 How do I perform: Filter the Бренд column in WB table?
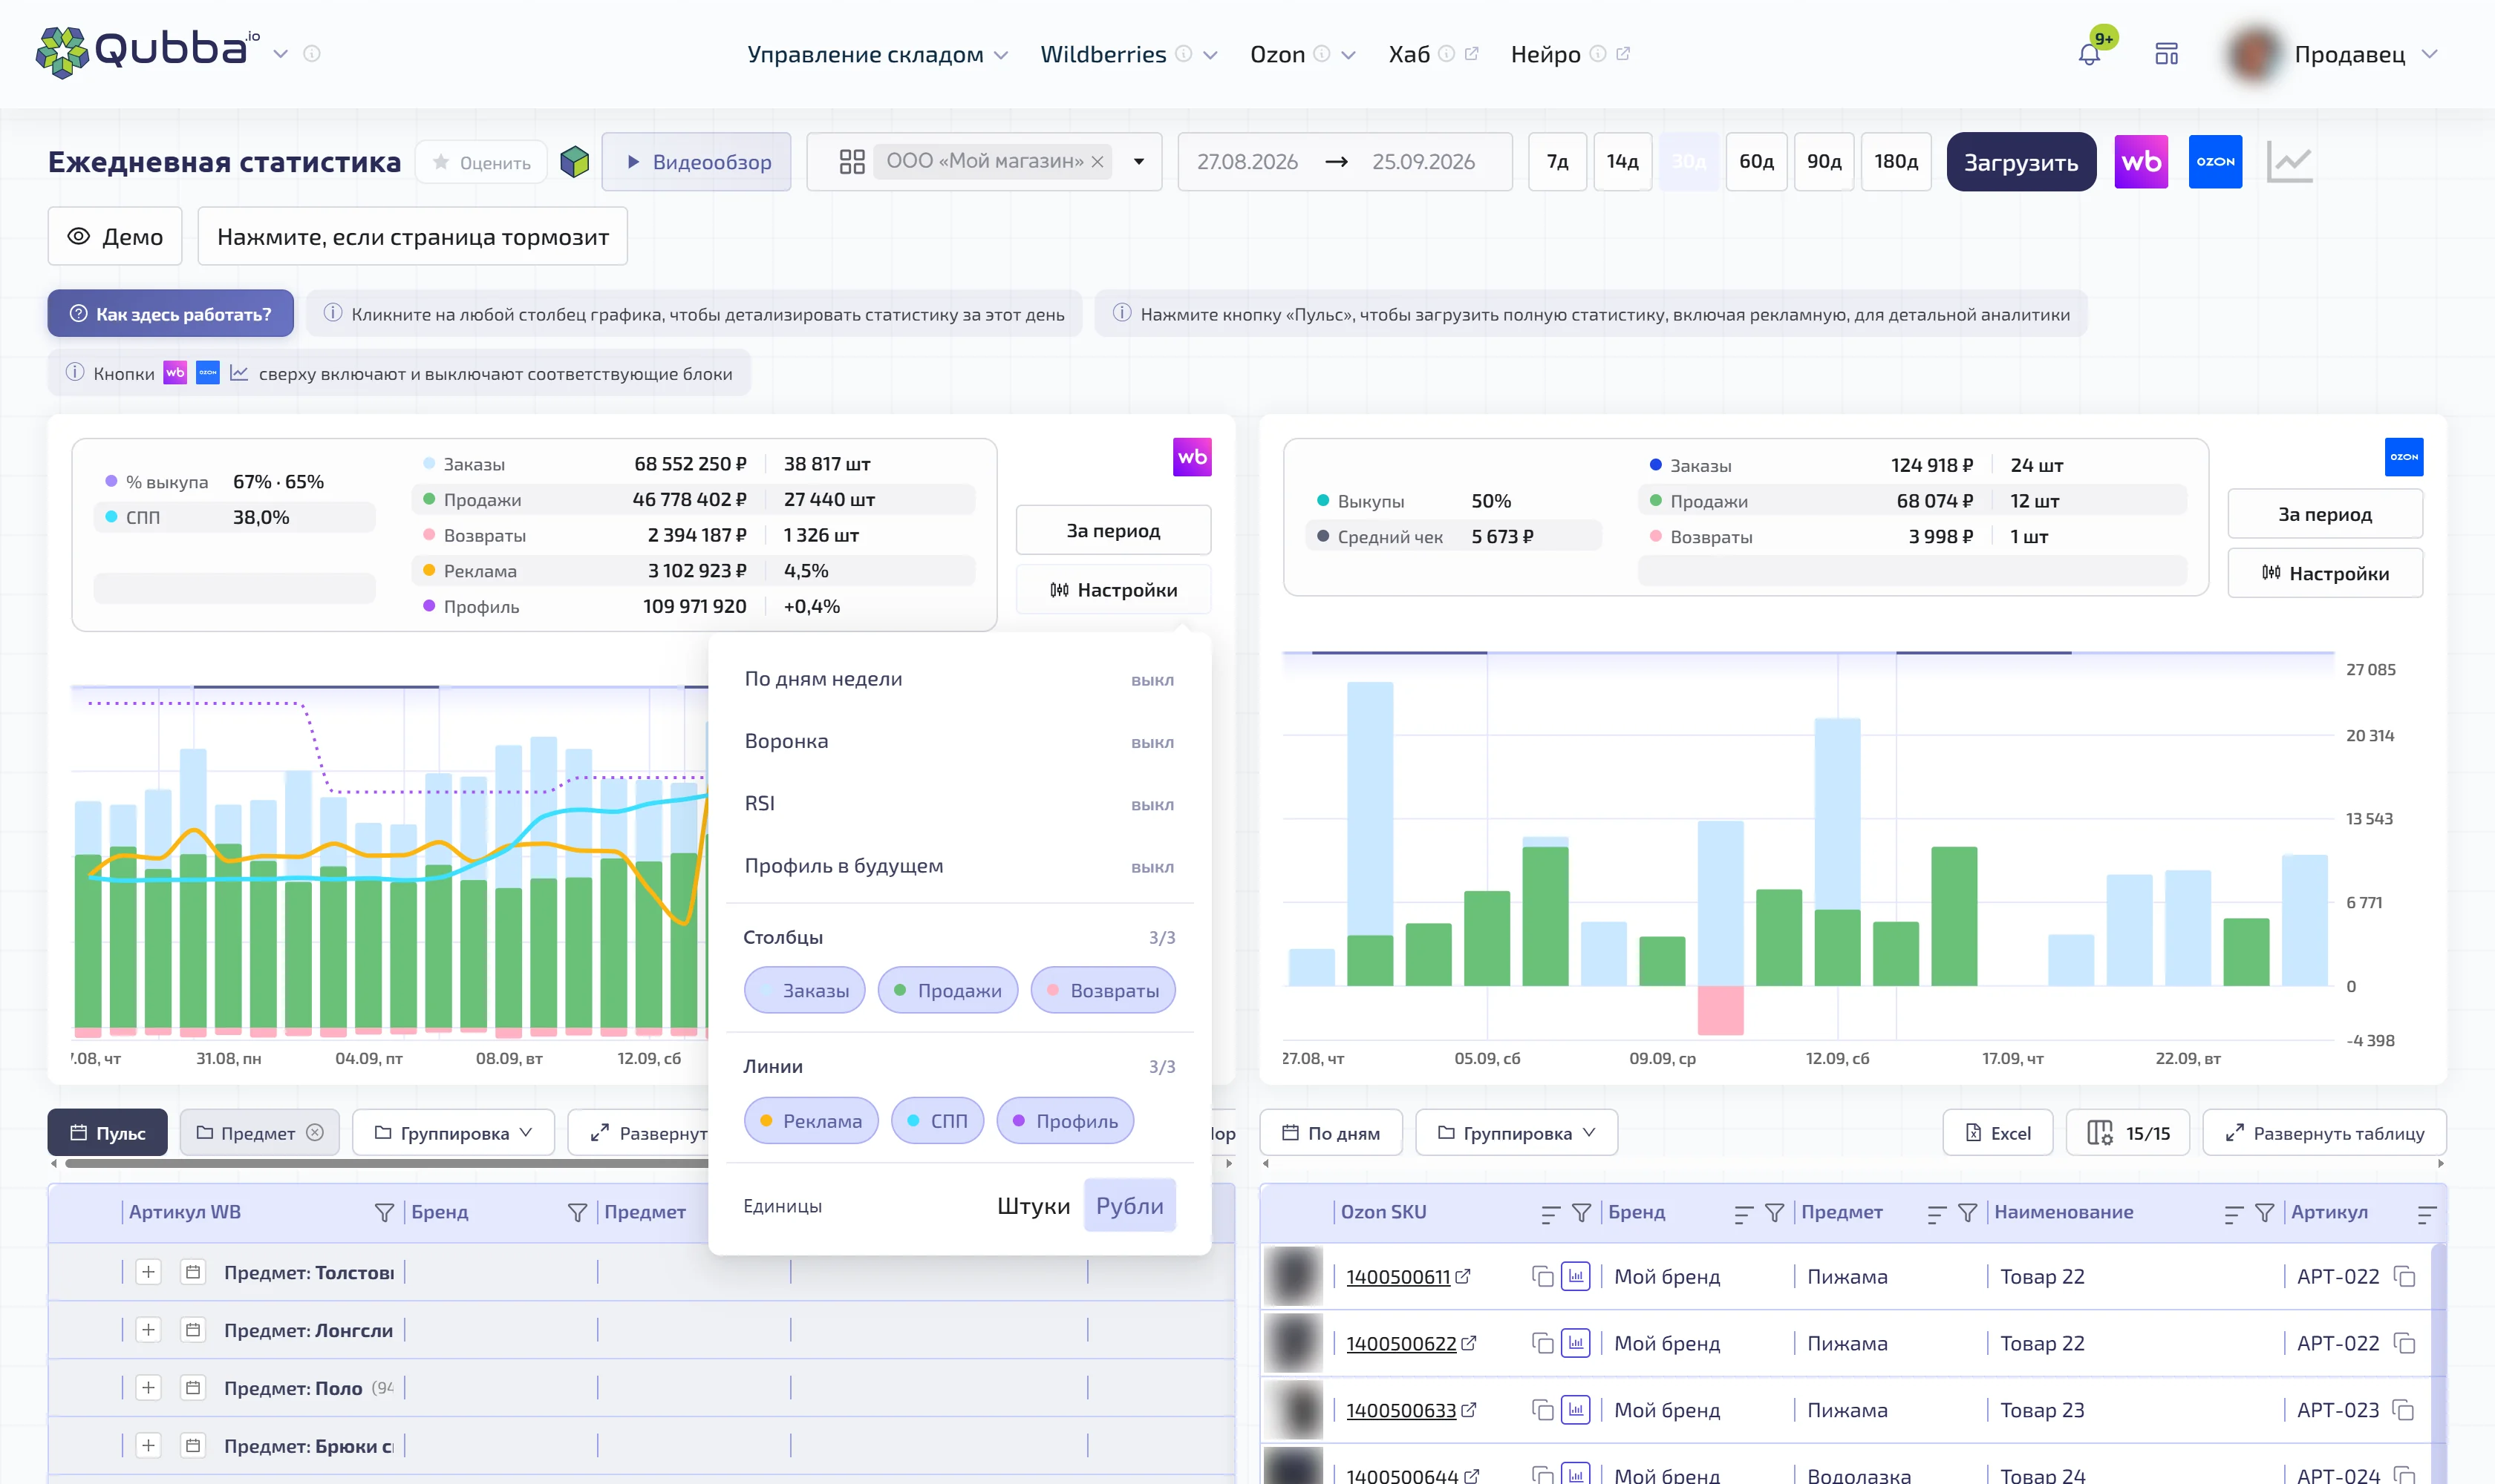click(x=576, y=1212)
